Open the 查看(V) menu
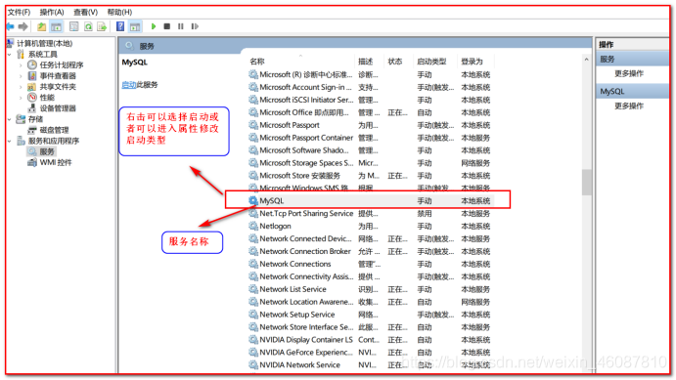This screenshot has height=380, width=676. point(85,12)
